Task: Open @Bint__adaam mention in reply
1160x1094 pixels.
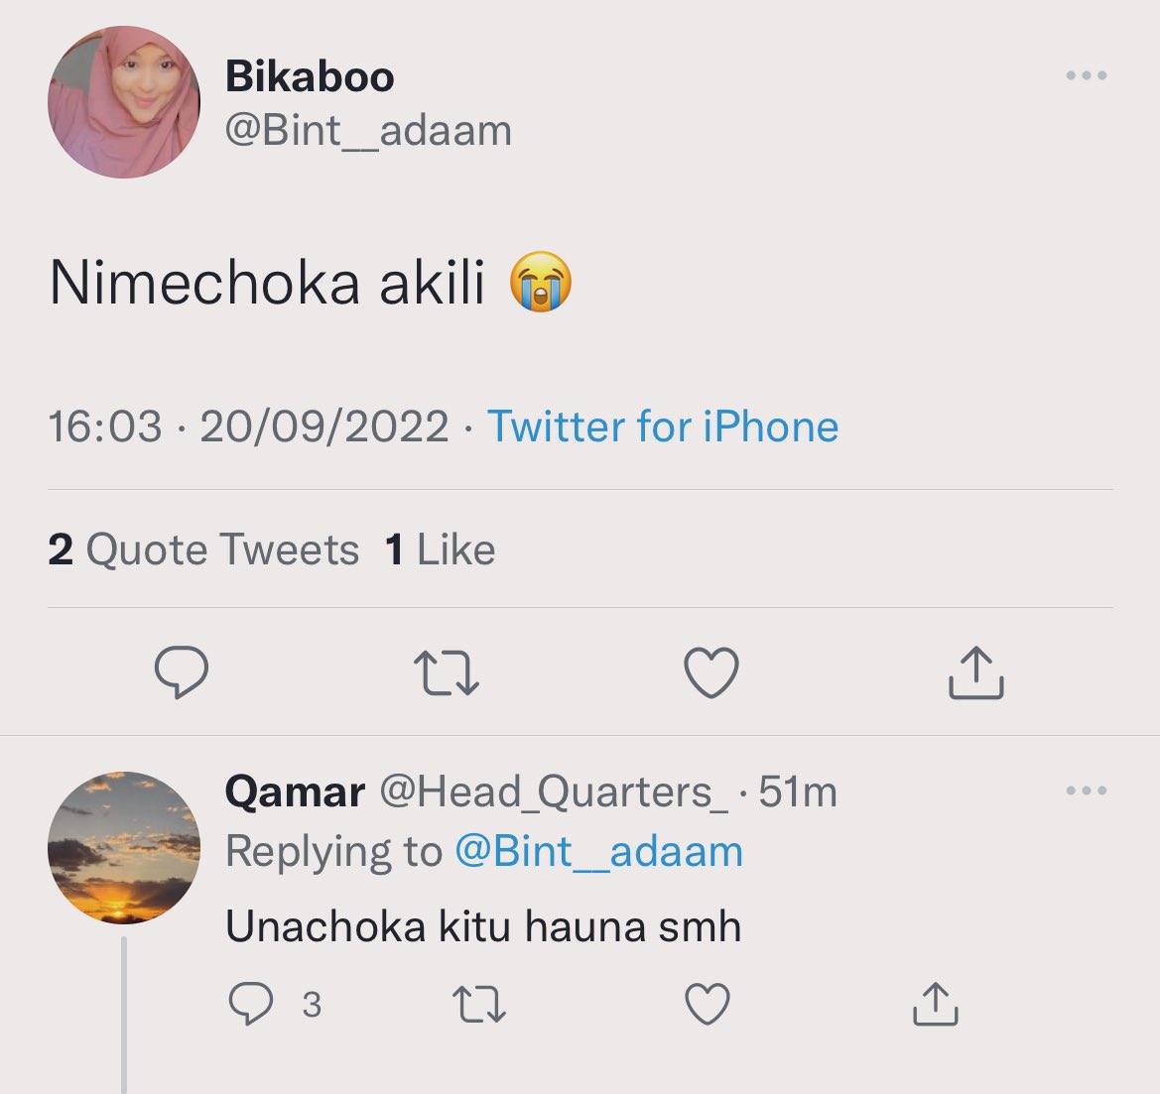Action: point(598,851)
